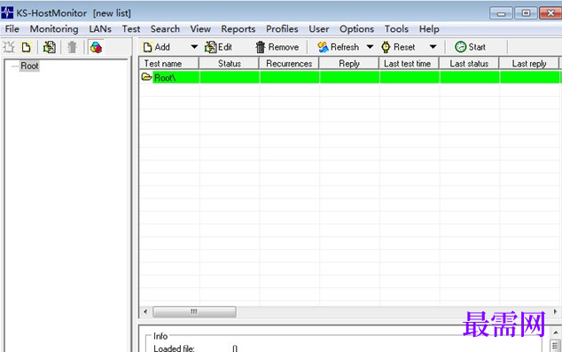Open the Monitoring menu
562x352 pixels.
tap(54, 29)
